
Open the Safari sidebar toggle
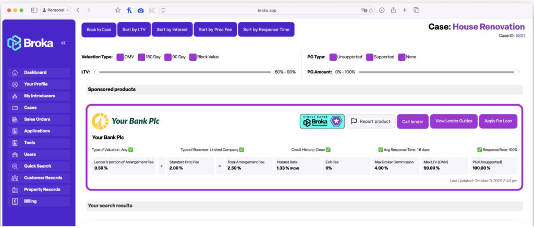click(34, 10)
